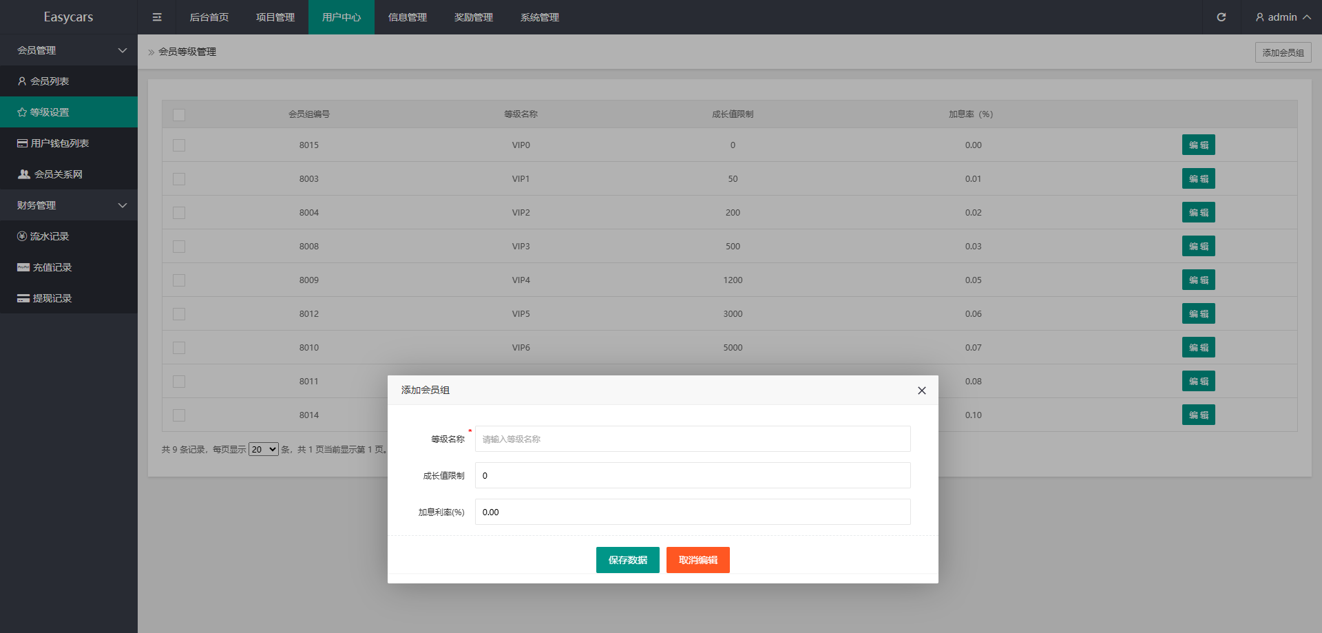The image size is (1322, 633).
Task: Open the 项目管理 top menu
Action: click(275, 17)
